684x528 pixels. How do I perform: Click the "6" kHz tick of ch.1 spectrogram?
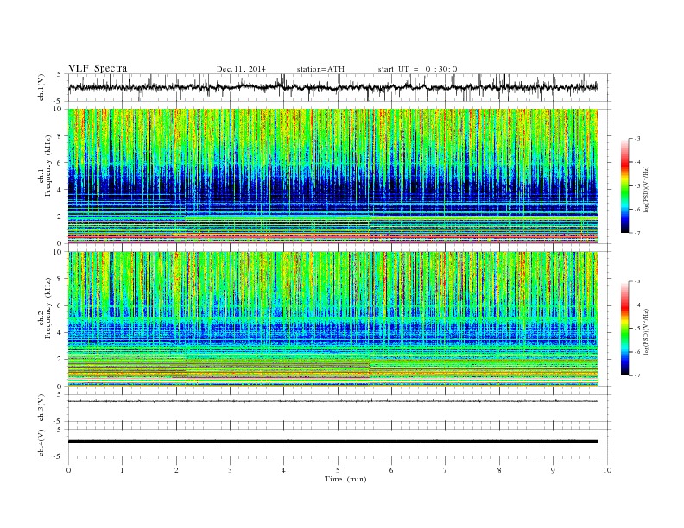coord(60,163)
